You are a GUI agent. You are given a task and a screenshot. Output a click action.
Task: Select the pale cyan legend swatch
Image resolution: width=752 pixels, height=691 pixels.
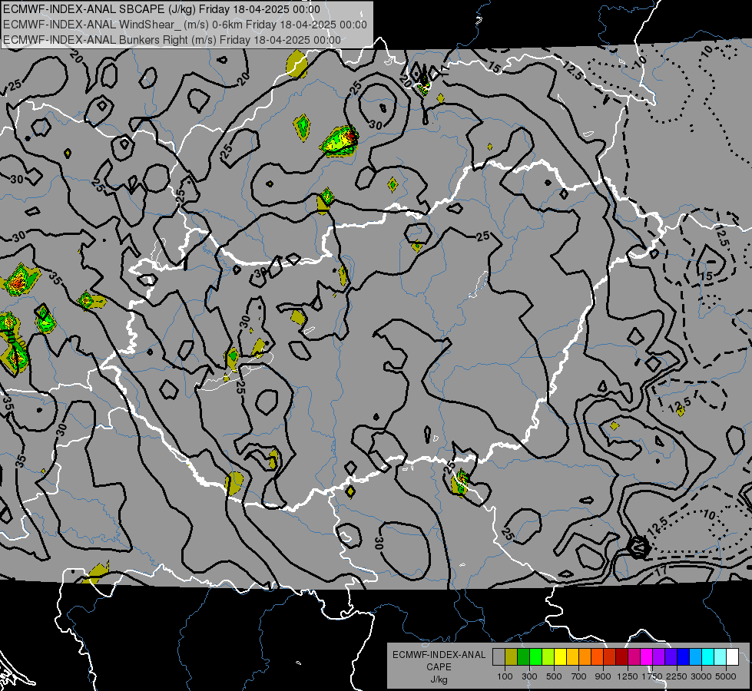coord(720,657)
